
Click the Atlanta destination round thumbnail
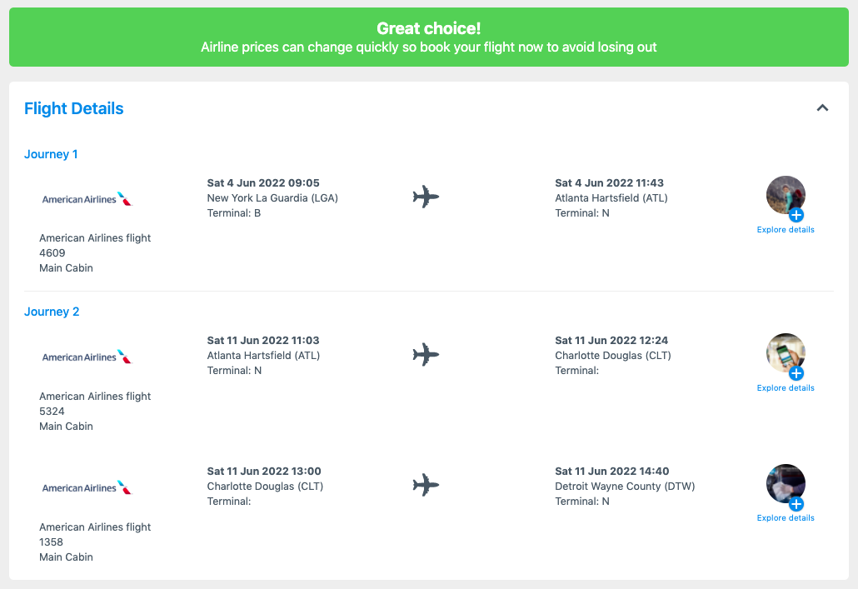pos(786,195)
